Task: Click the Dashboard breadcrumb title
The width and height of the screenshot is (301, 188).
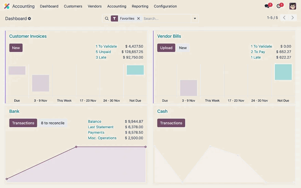Action: [16, 18]
